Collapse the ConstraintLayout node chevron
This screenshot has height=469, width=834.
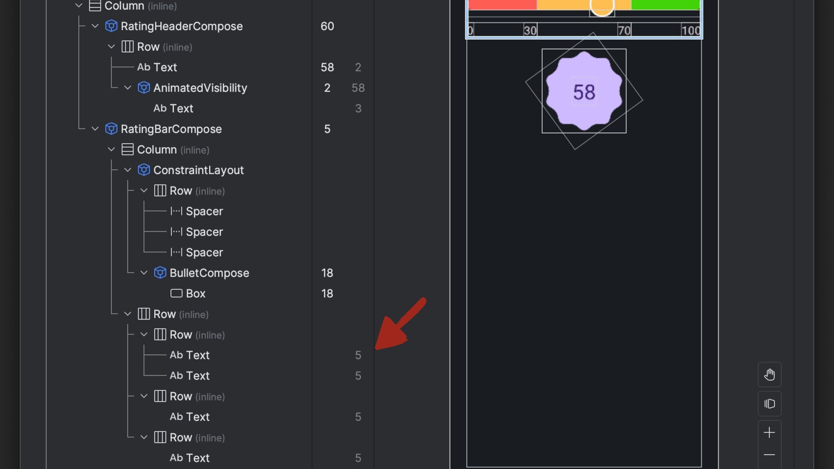128,170
